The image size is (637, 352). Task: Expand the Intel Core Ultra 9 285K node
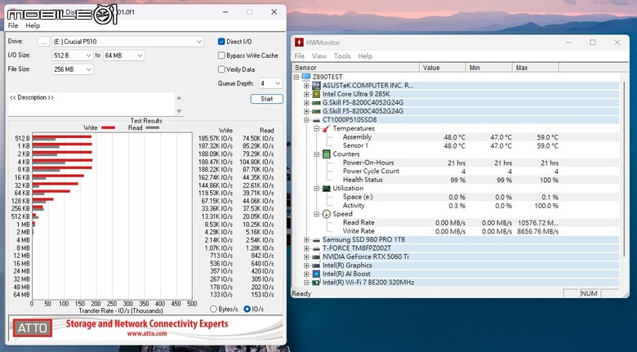click(x=306, y=94)
